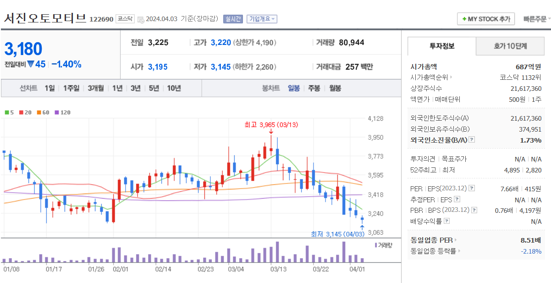Click the 전일 value 3,225

[158, 43]
